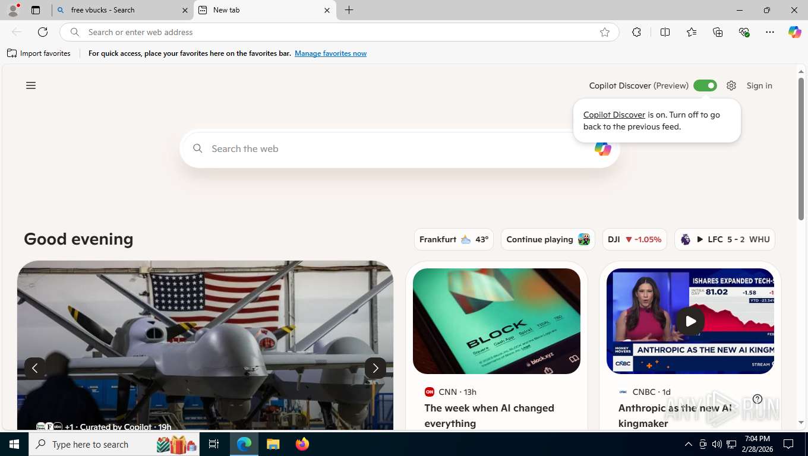Click the Continue playing chip
The height and width of the screenshot is (456, 808).
(548, 239)
